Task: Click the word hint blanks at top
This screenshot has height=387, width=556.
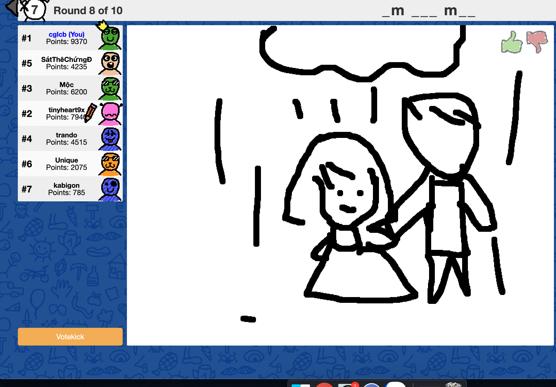Action: coord(429,11)
